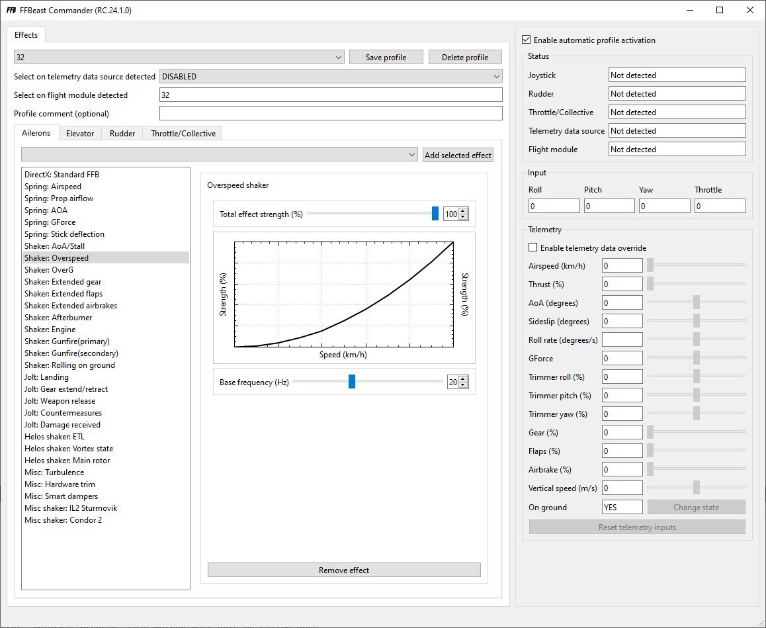Open the effect selection combo box
Viewport: 766px width, 628px height.
(x=220, y=154)
